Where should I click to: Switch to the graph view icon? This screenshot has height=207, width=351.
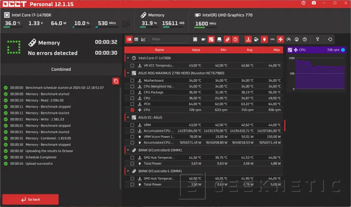143,39
